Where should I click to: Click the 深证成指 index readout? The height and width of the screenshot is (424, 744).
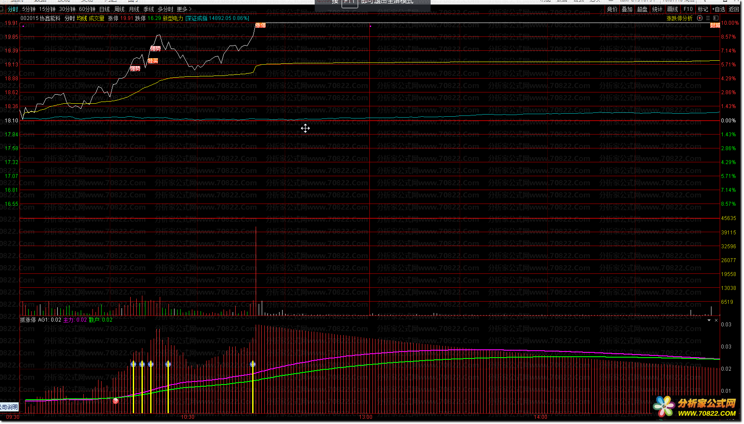(217, 18)
